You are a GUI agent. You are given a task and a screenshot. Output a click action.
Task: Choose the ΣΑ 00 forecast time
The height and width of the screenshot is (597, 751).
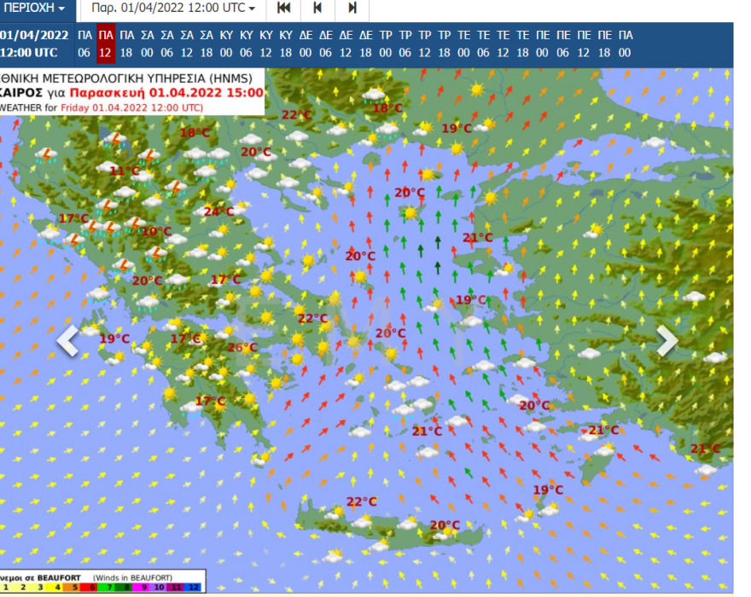[x=147, y=43]
